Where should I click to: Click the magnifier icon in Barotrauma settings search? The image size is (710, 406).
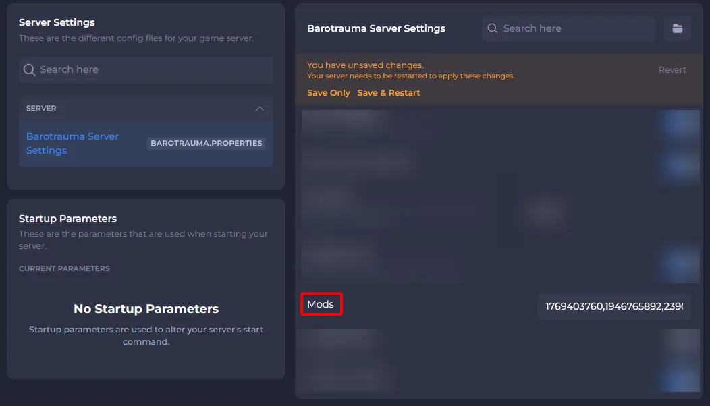click(493, 28)
